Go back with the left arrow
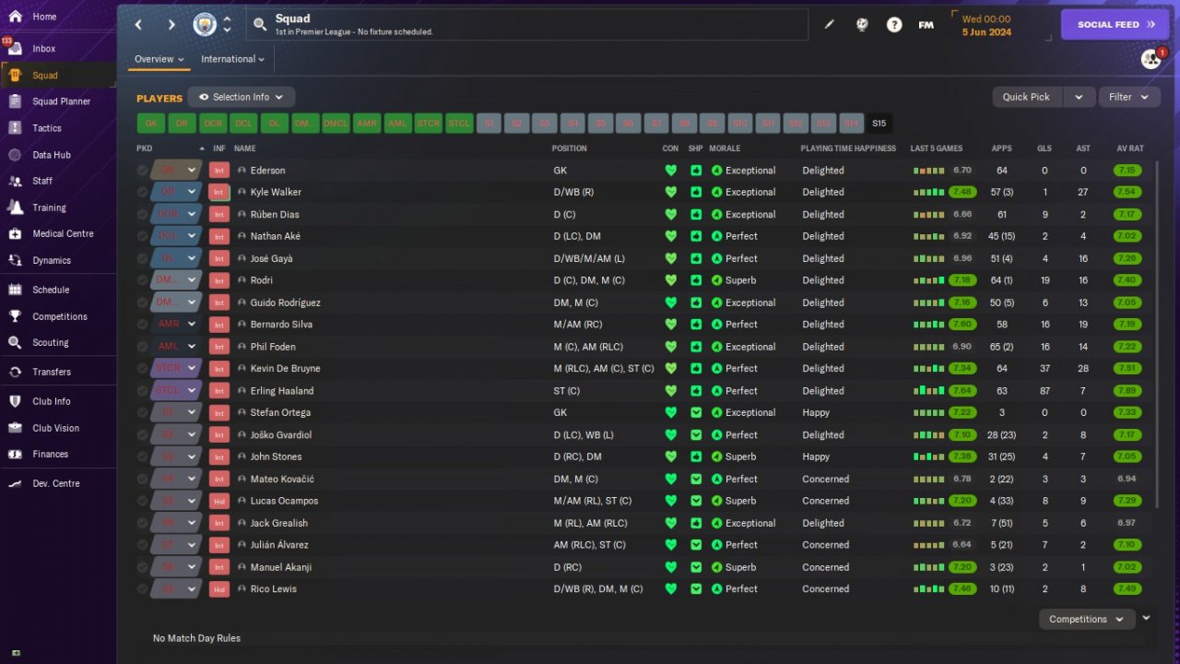The image size is (1180, 664). point(139,25)
